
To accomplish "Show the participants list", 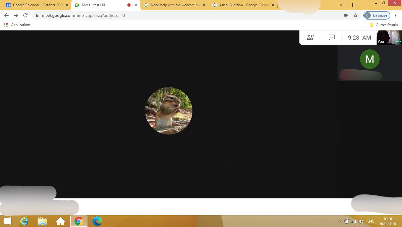I will [x=310, y=38].
